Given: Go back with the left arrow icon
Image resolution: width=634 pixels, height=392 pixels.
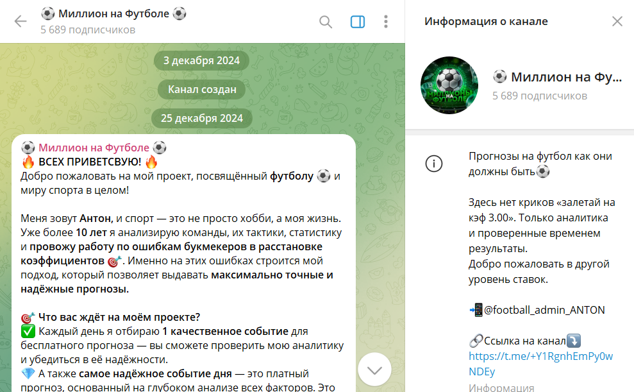Looking at the screenshot, I should click(x=21, y=21).
